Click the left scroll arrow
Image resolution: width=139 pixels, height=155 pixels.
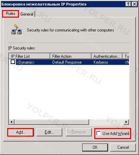pos(11,122)
